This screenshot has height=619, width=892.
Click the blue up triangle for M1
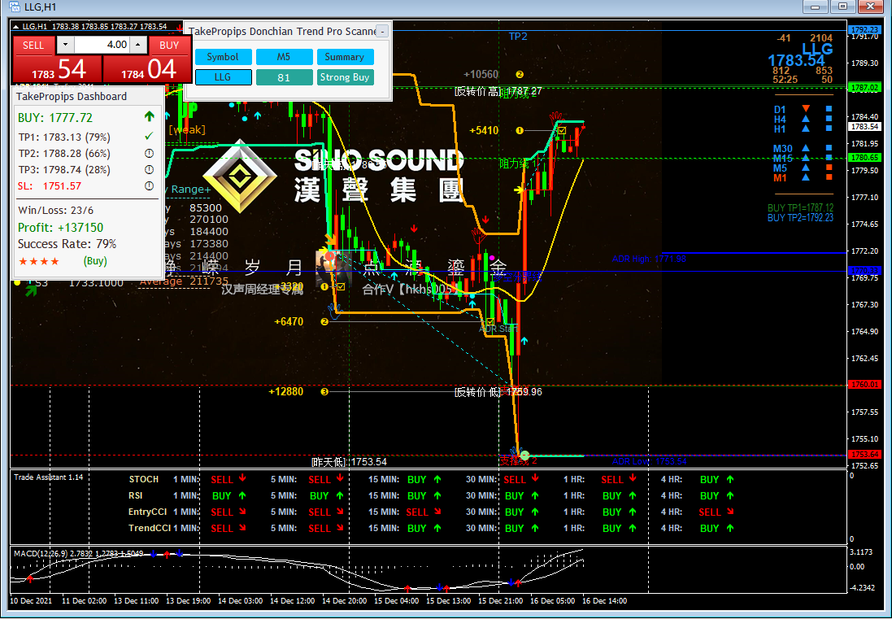806,177
